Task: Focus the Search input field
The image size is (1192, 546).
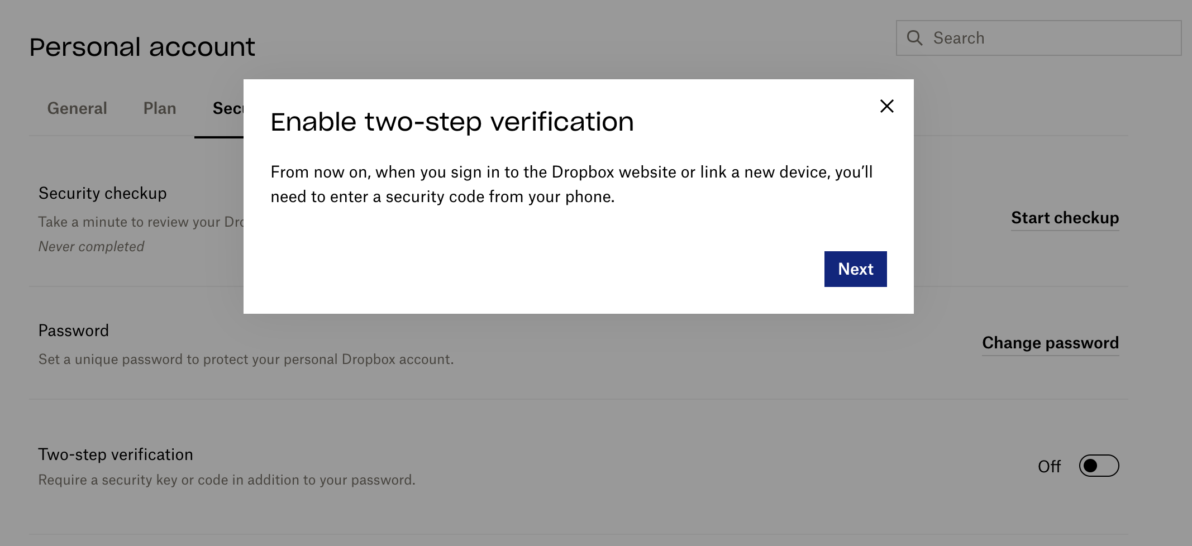Action: 1038,38
